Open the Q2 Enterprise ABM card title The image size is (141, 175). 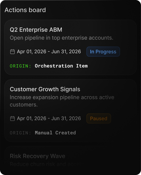[x=36, y=30]
